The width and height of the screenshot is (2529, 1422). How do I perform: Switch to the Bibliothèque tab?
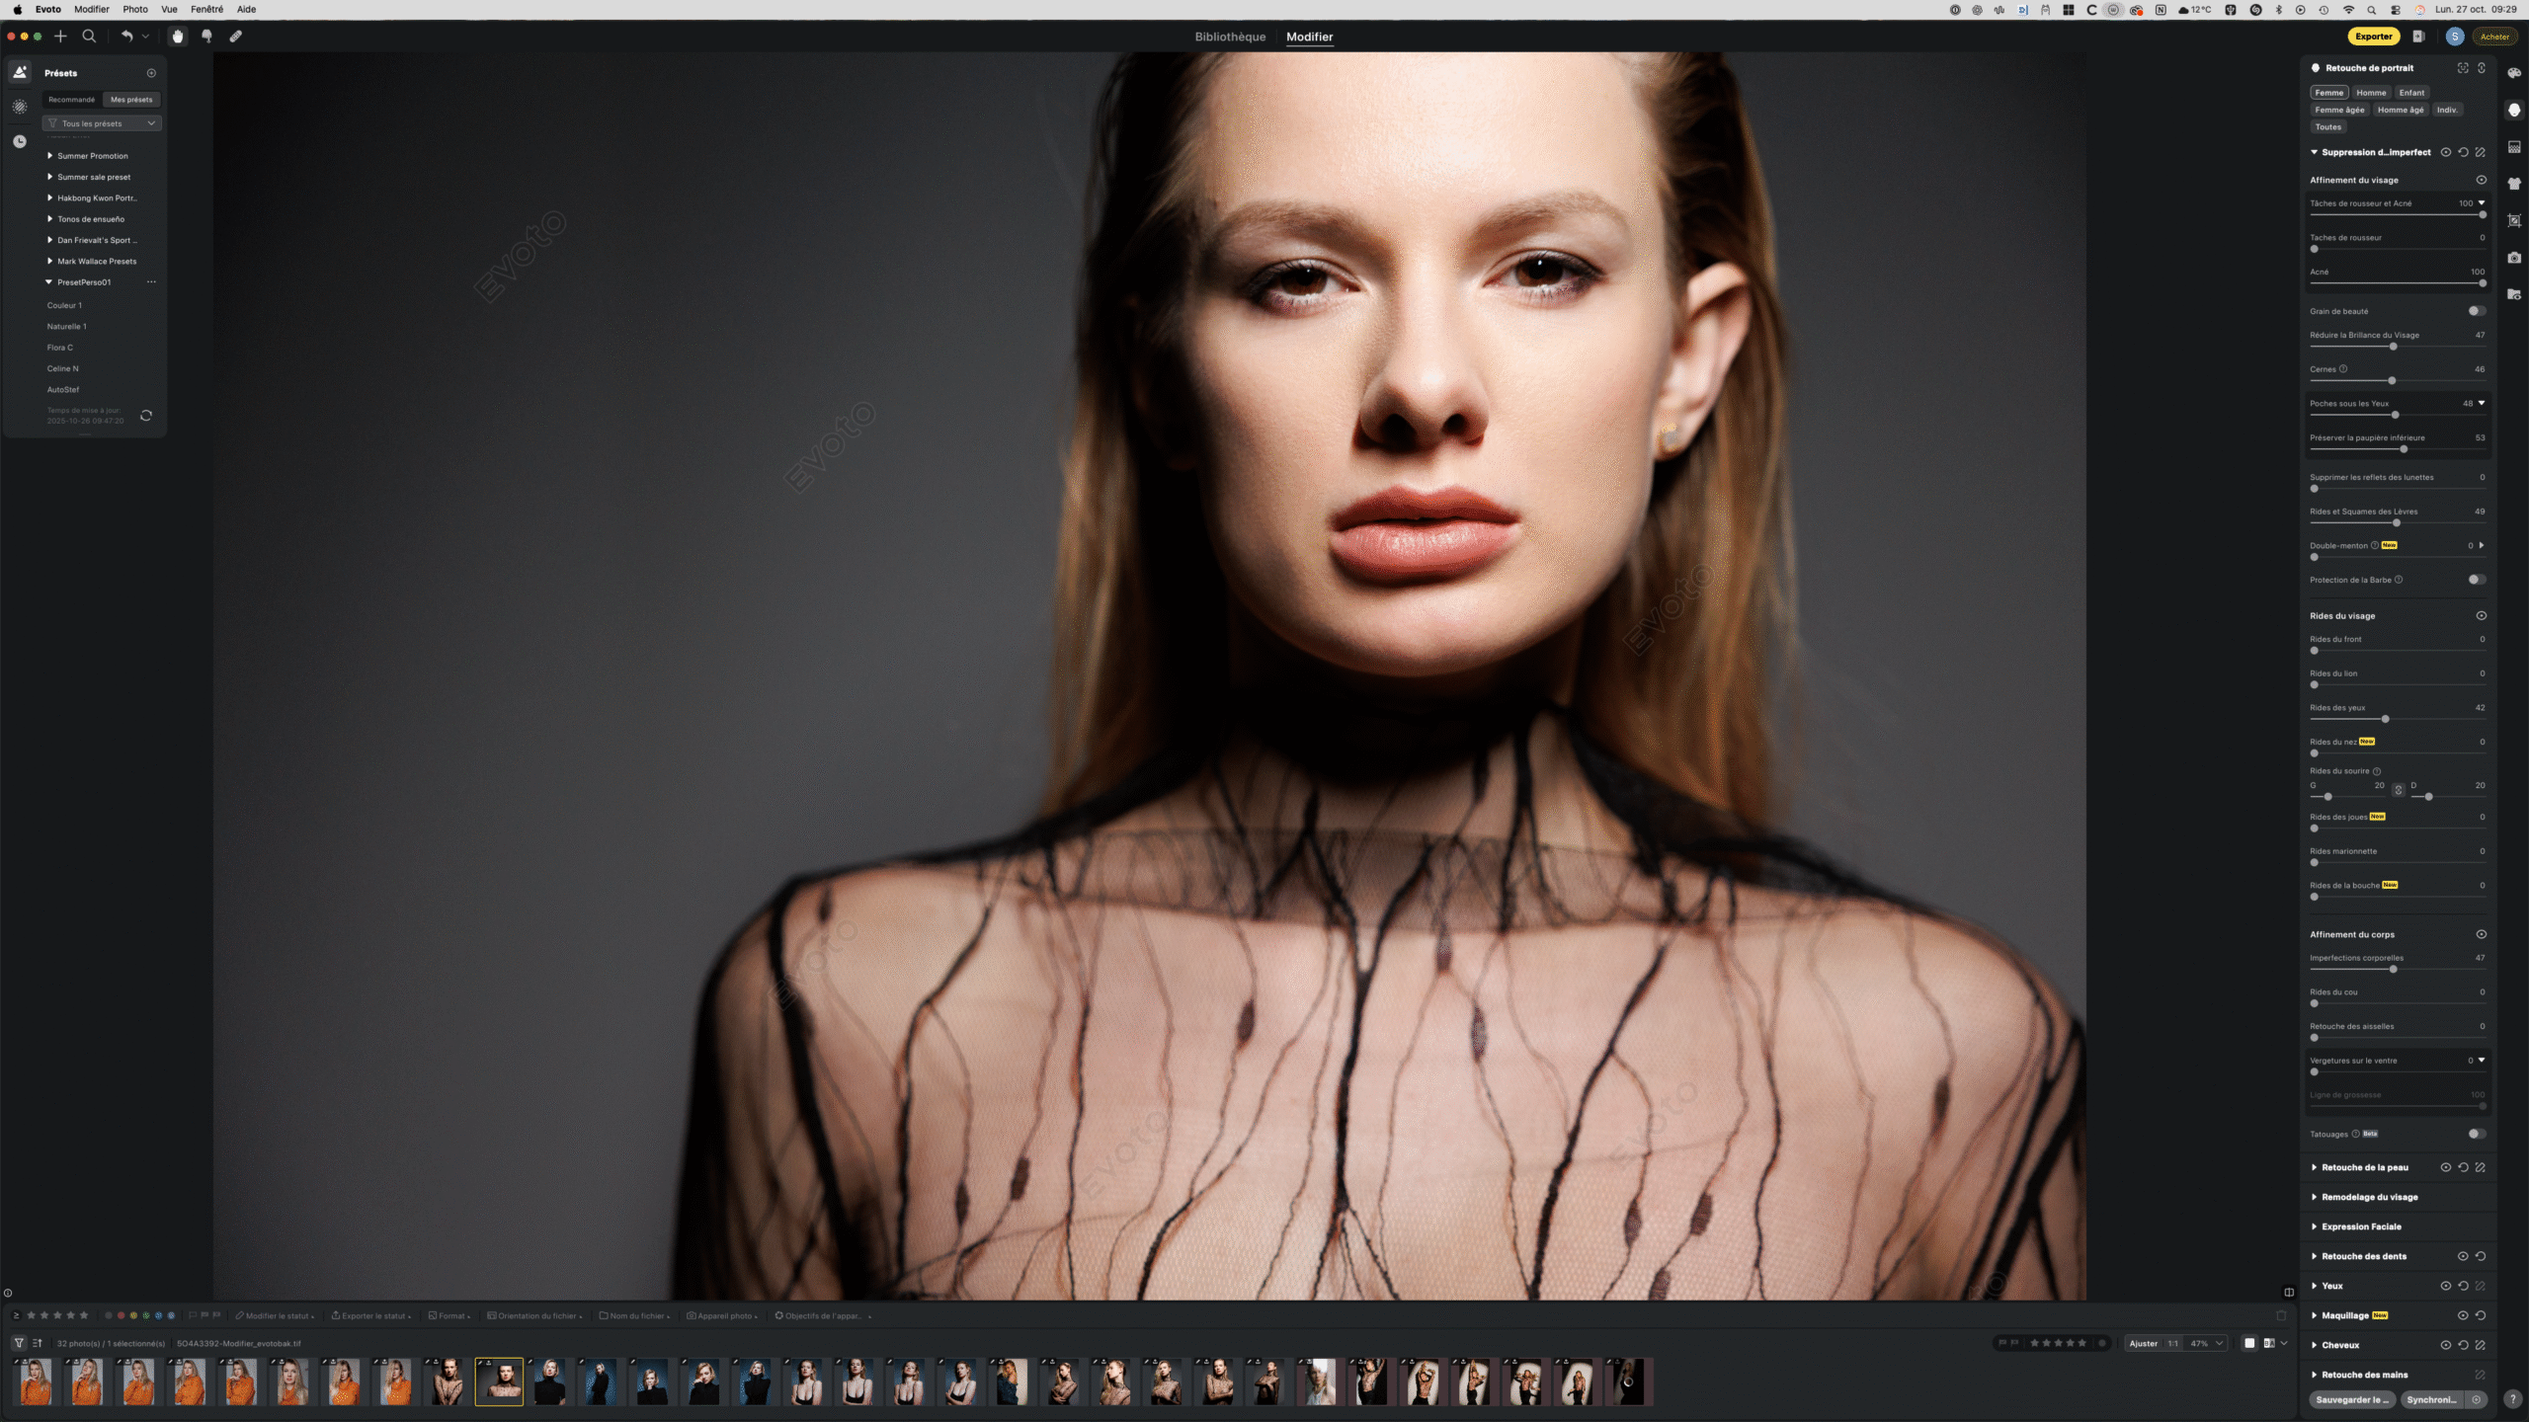(x=1230, y=37)
